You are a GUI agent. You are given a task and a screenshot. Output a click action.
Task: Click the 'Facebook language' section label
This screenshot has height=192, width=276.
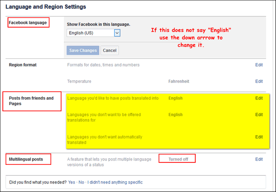coord(28,23)
